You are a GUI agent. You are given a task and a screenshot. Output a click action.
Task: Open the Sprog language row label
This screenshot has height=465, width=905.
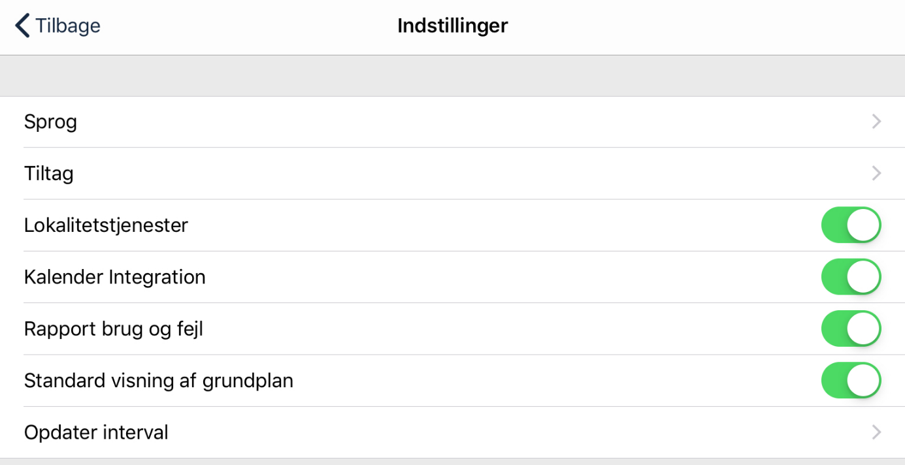(50, 122)
